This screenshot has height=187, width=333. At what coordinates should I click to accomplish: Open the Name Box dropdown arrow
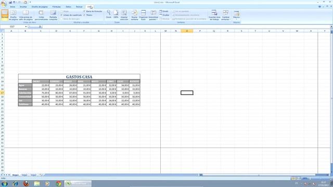click(x=26, y=26)
